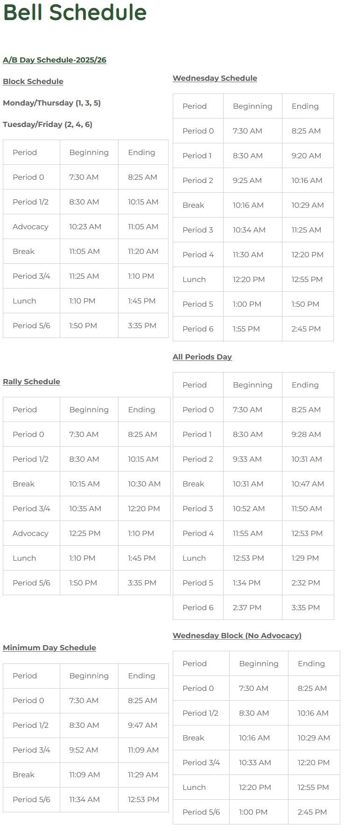The height and width of the screenshot is (831, 344).
Task: Open the Minimum Day Schedule heading
Action: click(49, 648)
